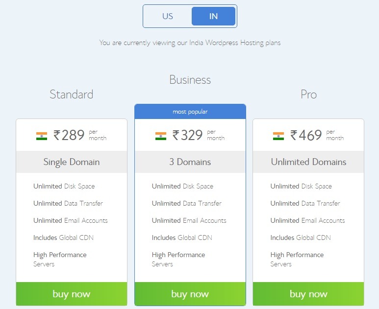Click Unlimited Email Accounts in Pro plan
379x309 pixels.
tap(308, 220)
